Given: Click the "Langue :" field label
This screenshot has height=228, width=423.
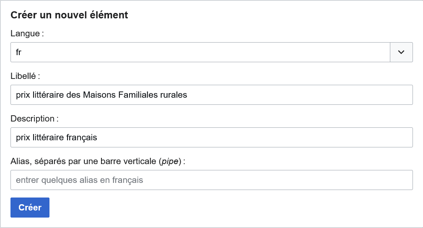Looking at the screenshot, I should (27, 34).
